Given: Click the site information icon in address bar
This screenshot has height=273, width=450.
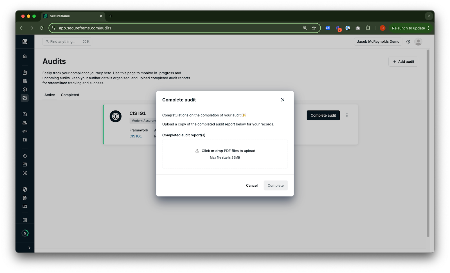Looking at the screenshot, I should pyautogui.click(x=53, y=28).
